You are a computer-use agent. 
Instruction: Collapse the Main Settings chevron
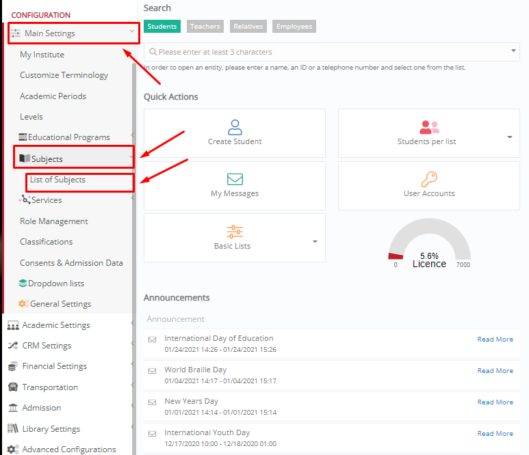coord(132,31)
